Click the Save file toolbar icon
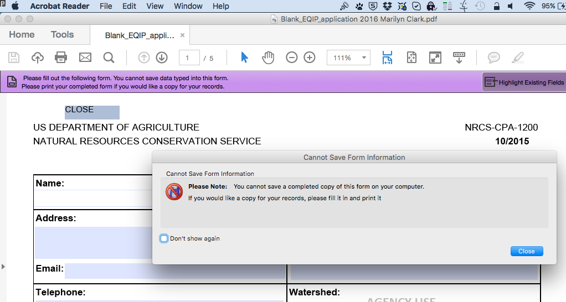The width and height of the screenshot is (566, 302). pyautogui.click(x=14, y=58)
